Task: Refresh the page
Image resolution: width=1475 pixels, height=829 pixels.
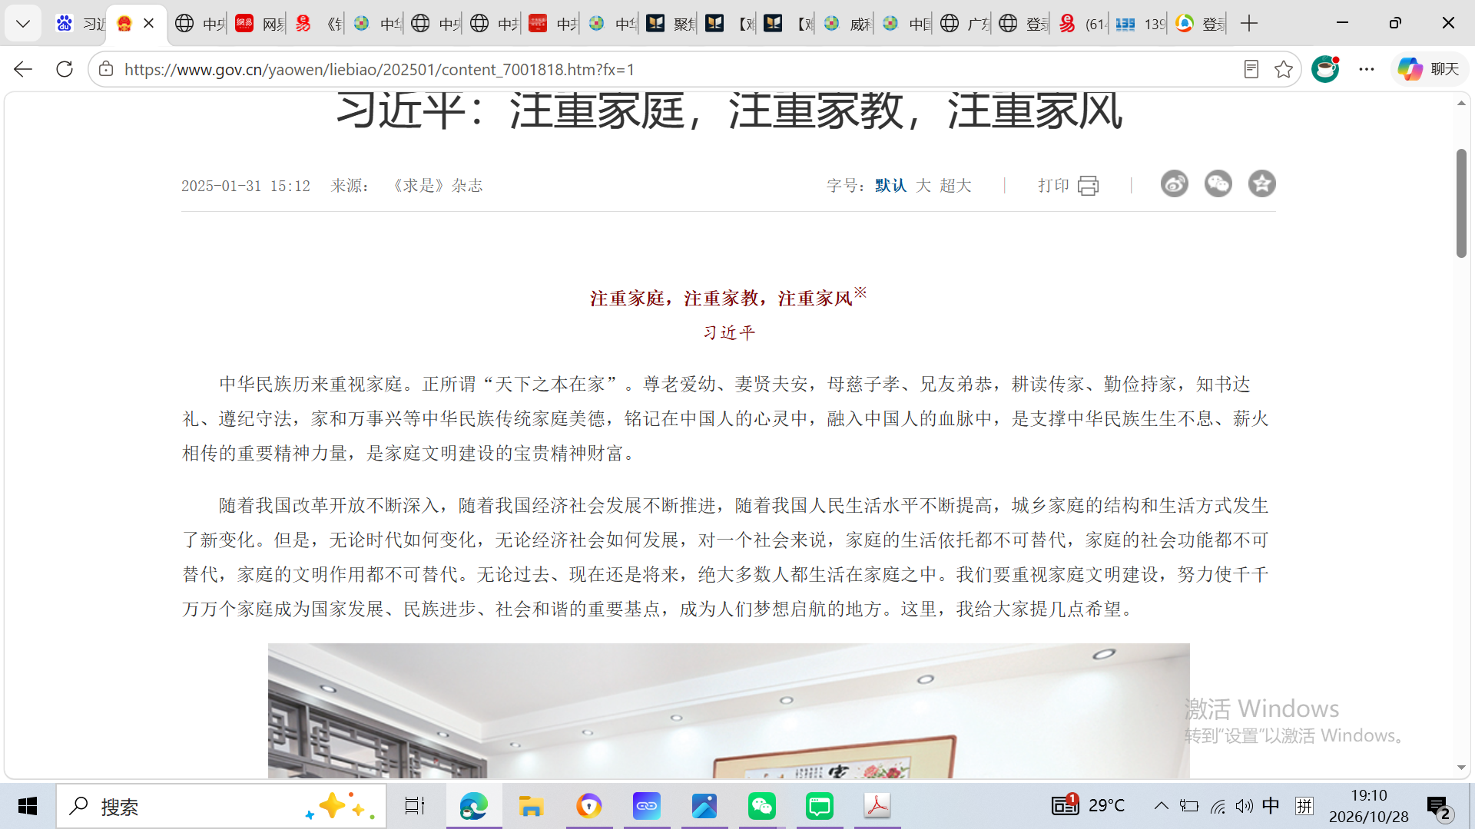Action: [65, 69]
